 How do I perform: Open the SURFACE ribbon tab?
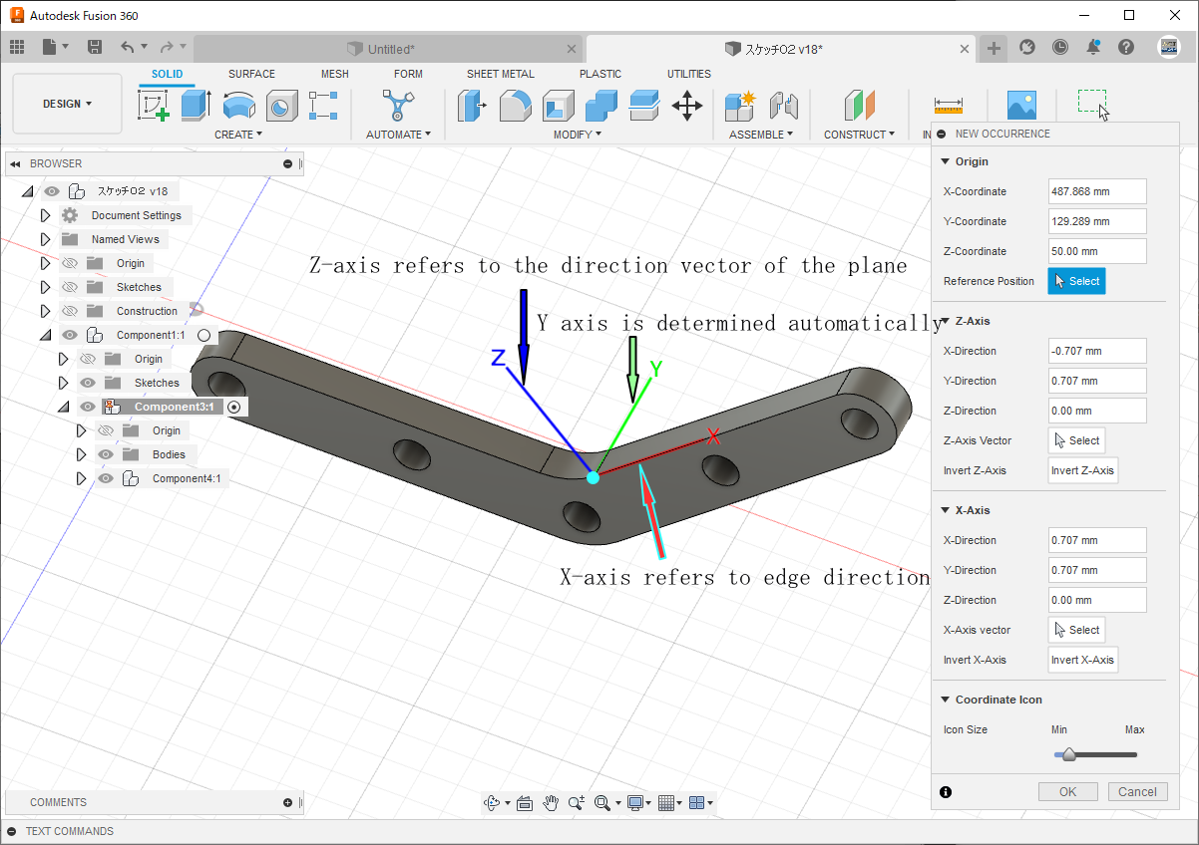[x=251, y=74]
